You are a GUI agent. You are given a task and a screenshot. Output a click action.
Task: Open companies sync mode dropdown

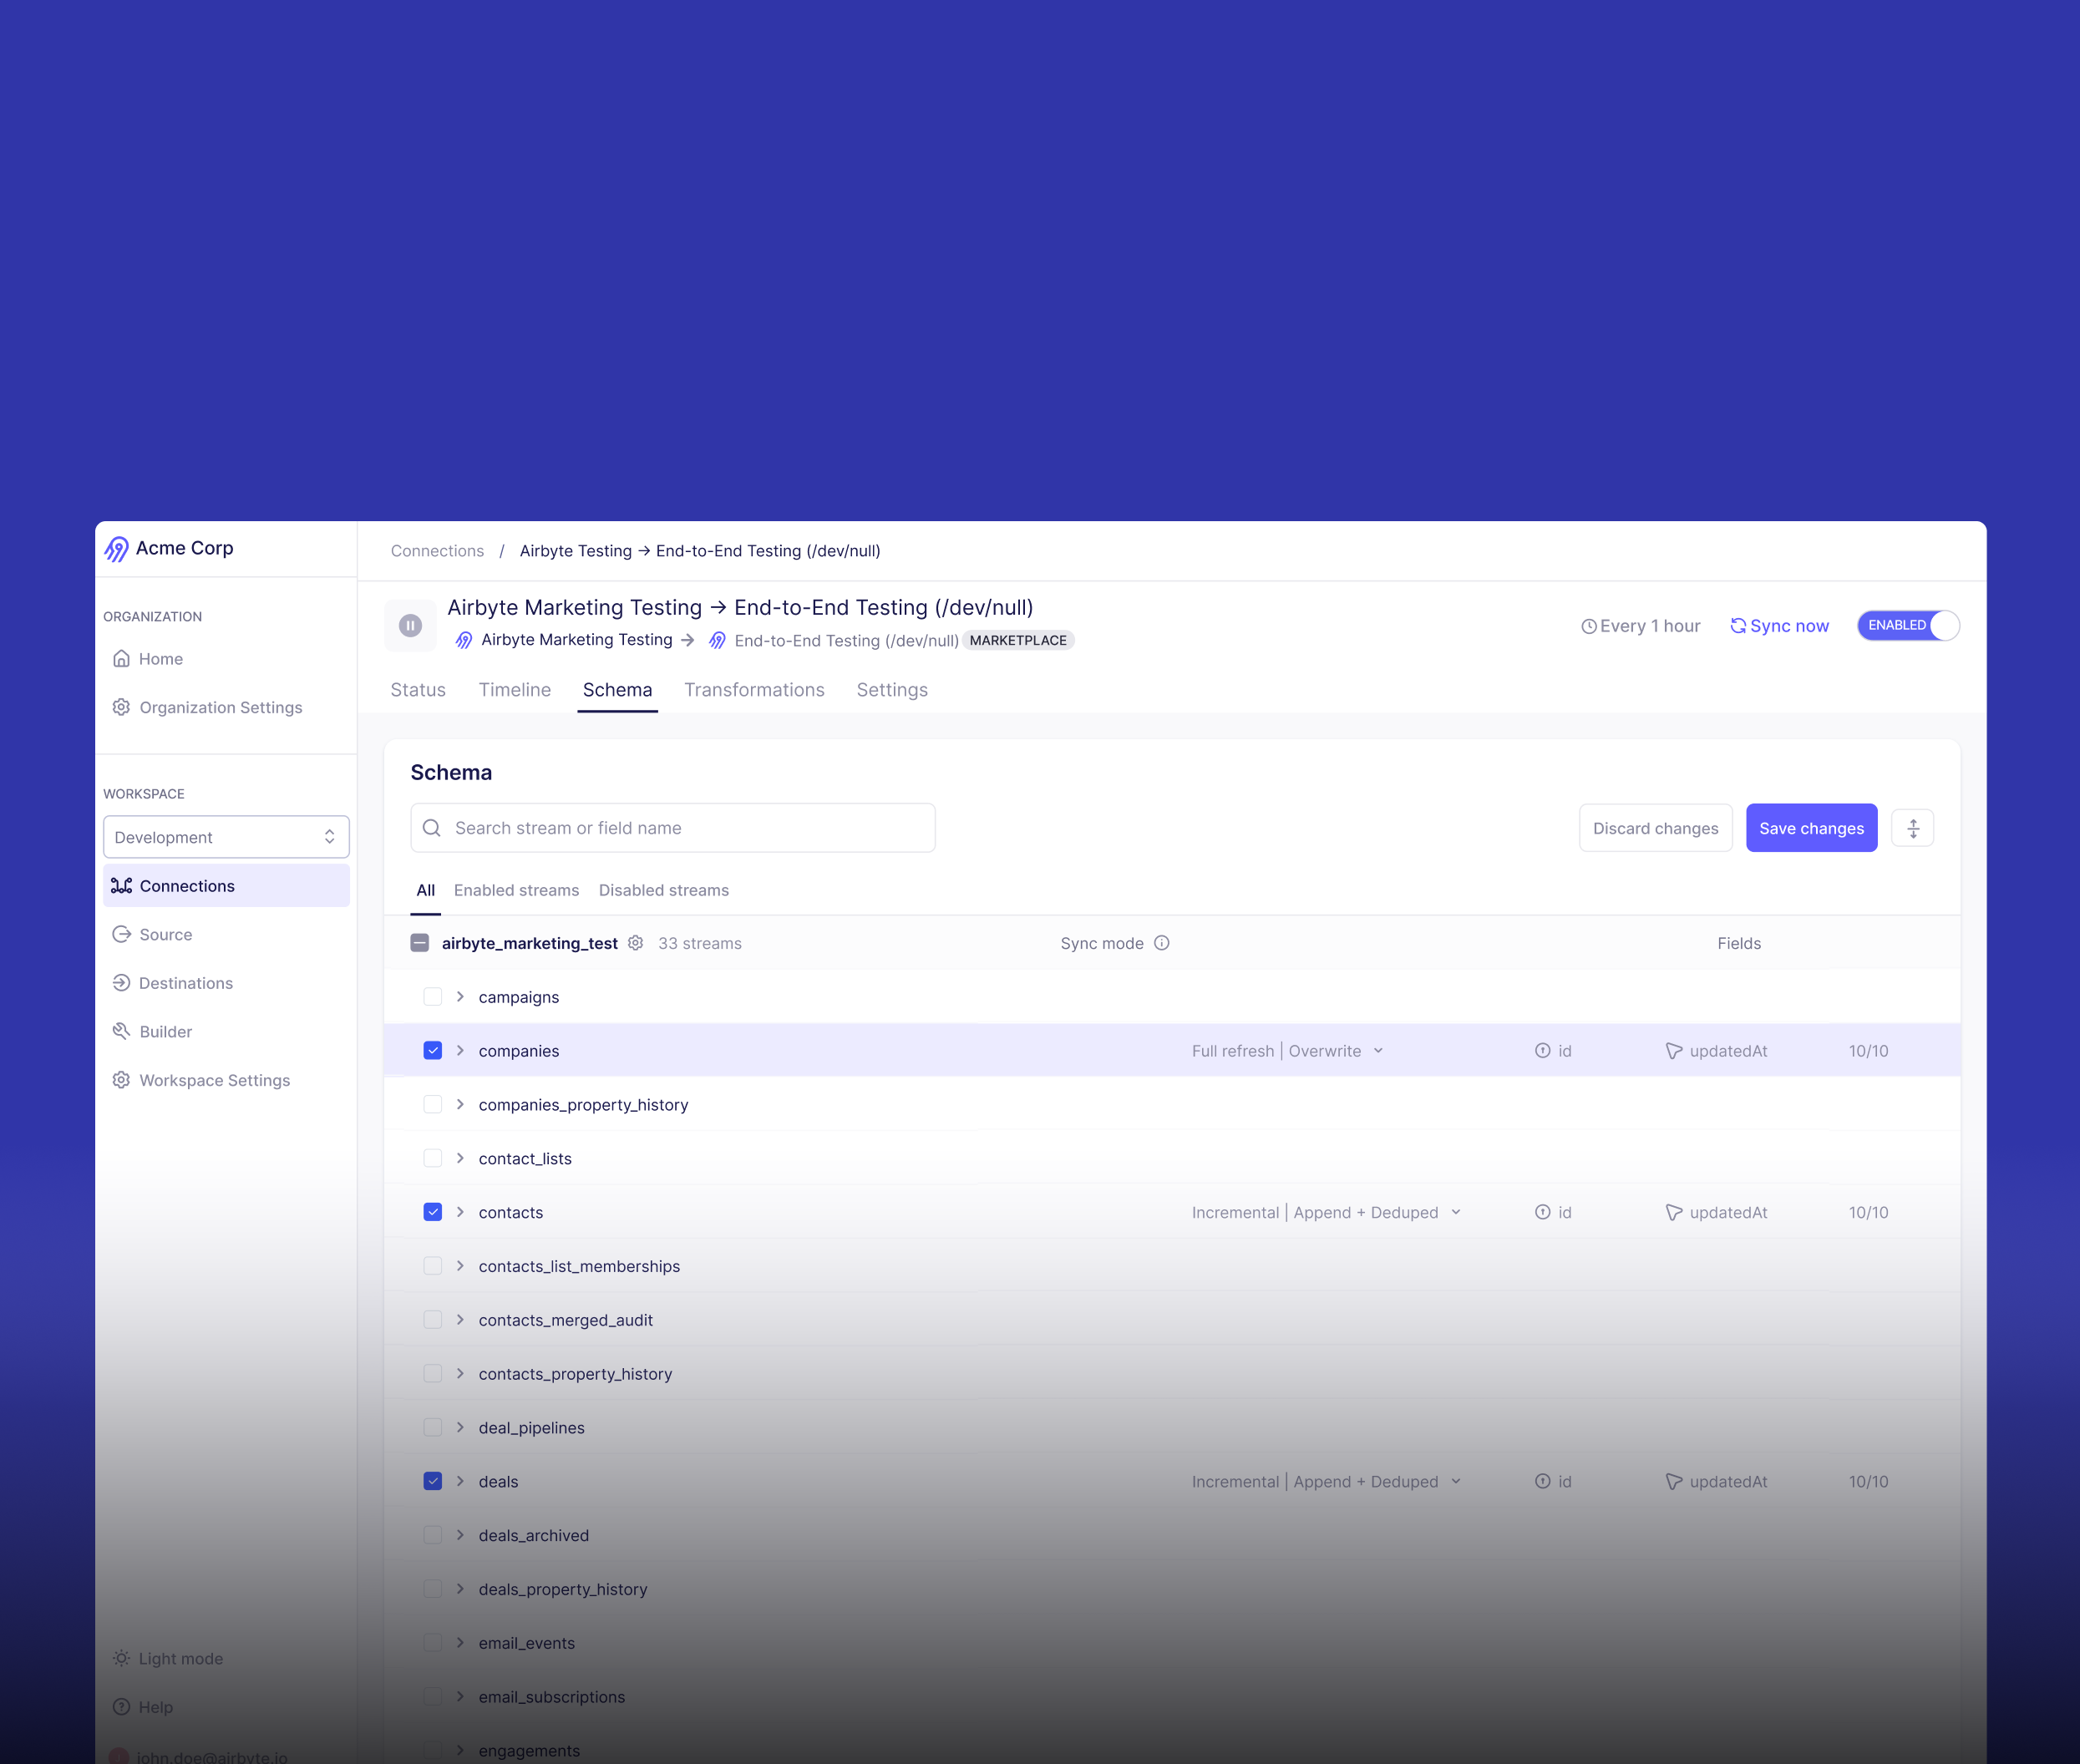point(1287,1051)
